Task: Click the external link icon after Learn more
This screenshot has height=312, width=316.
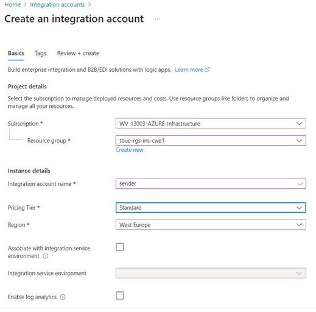Action: tap(207, 69)
